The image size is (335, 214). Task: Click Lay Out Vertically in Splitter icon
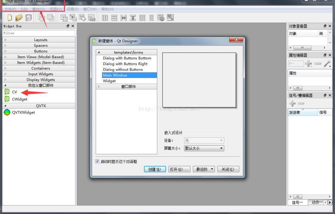[133, 18]
